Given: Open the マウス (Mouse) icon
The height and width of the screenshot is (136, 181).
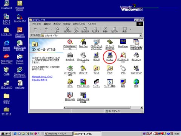Looking at the screenshot, I should [x=123, y=70].
